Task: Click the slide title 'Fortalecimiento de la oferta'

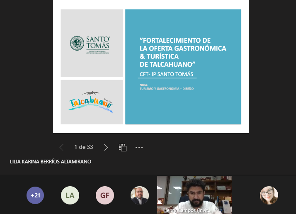Action: [182, 52]
